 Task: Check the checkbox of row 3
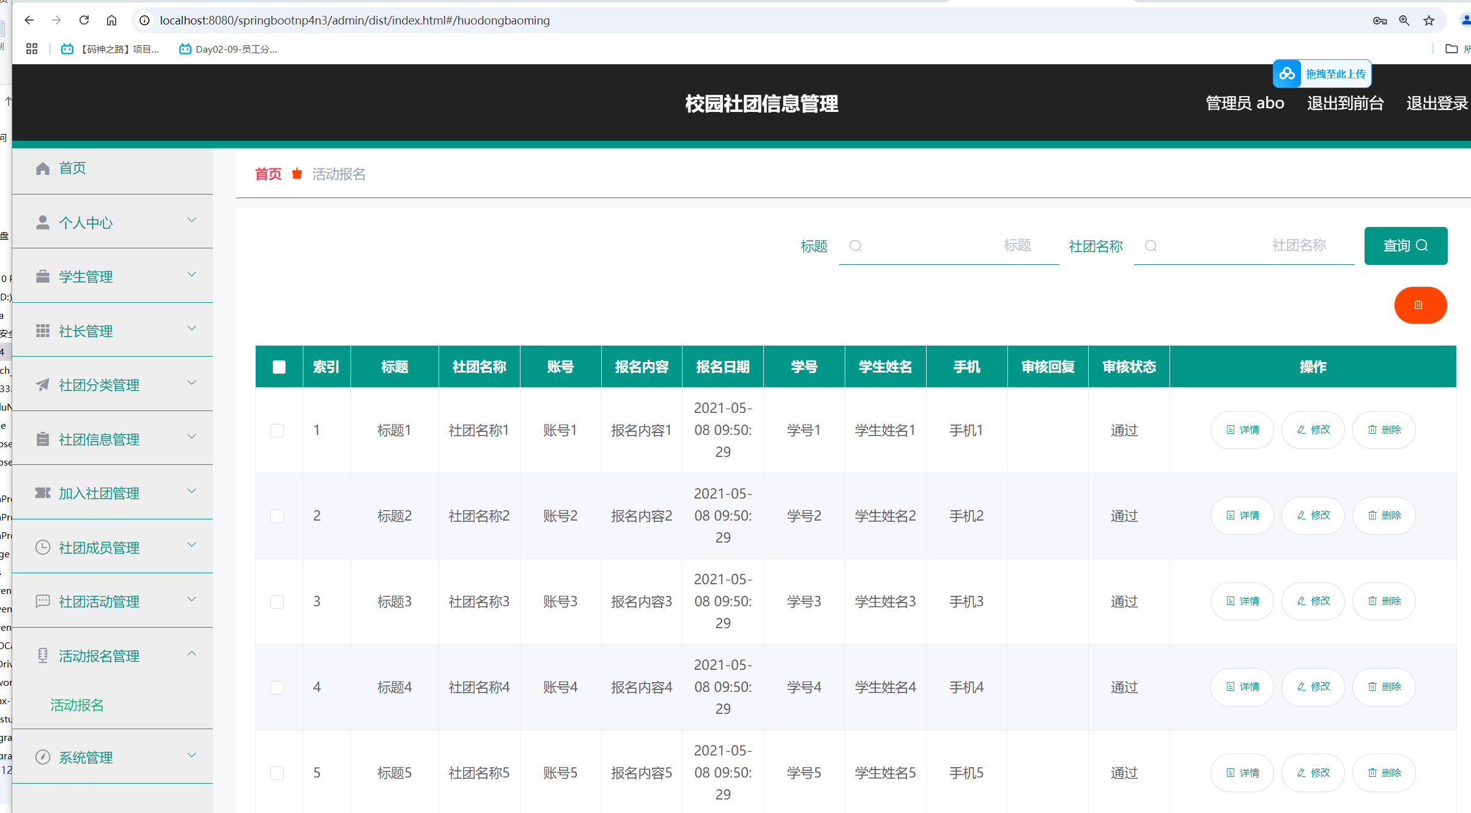click(x=278, y=601)
